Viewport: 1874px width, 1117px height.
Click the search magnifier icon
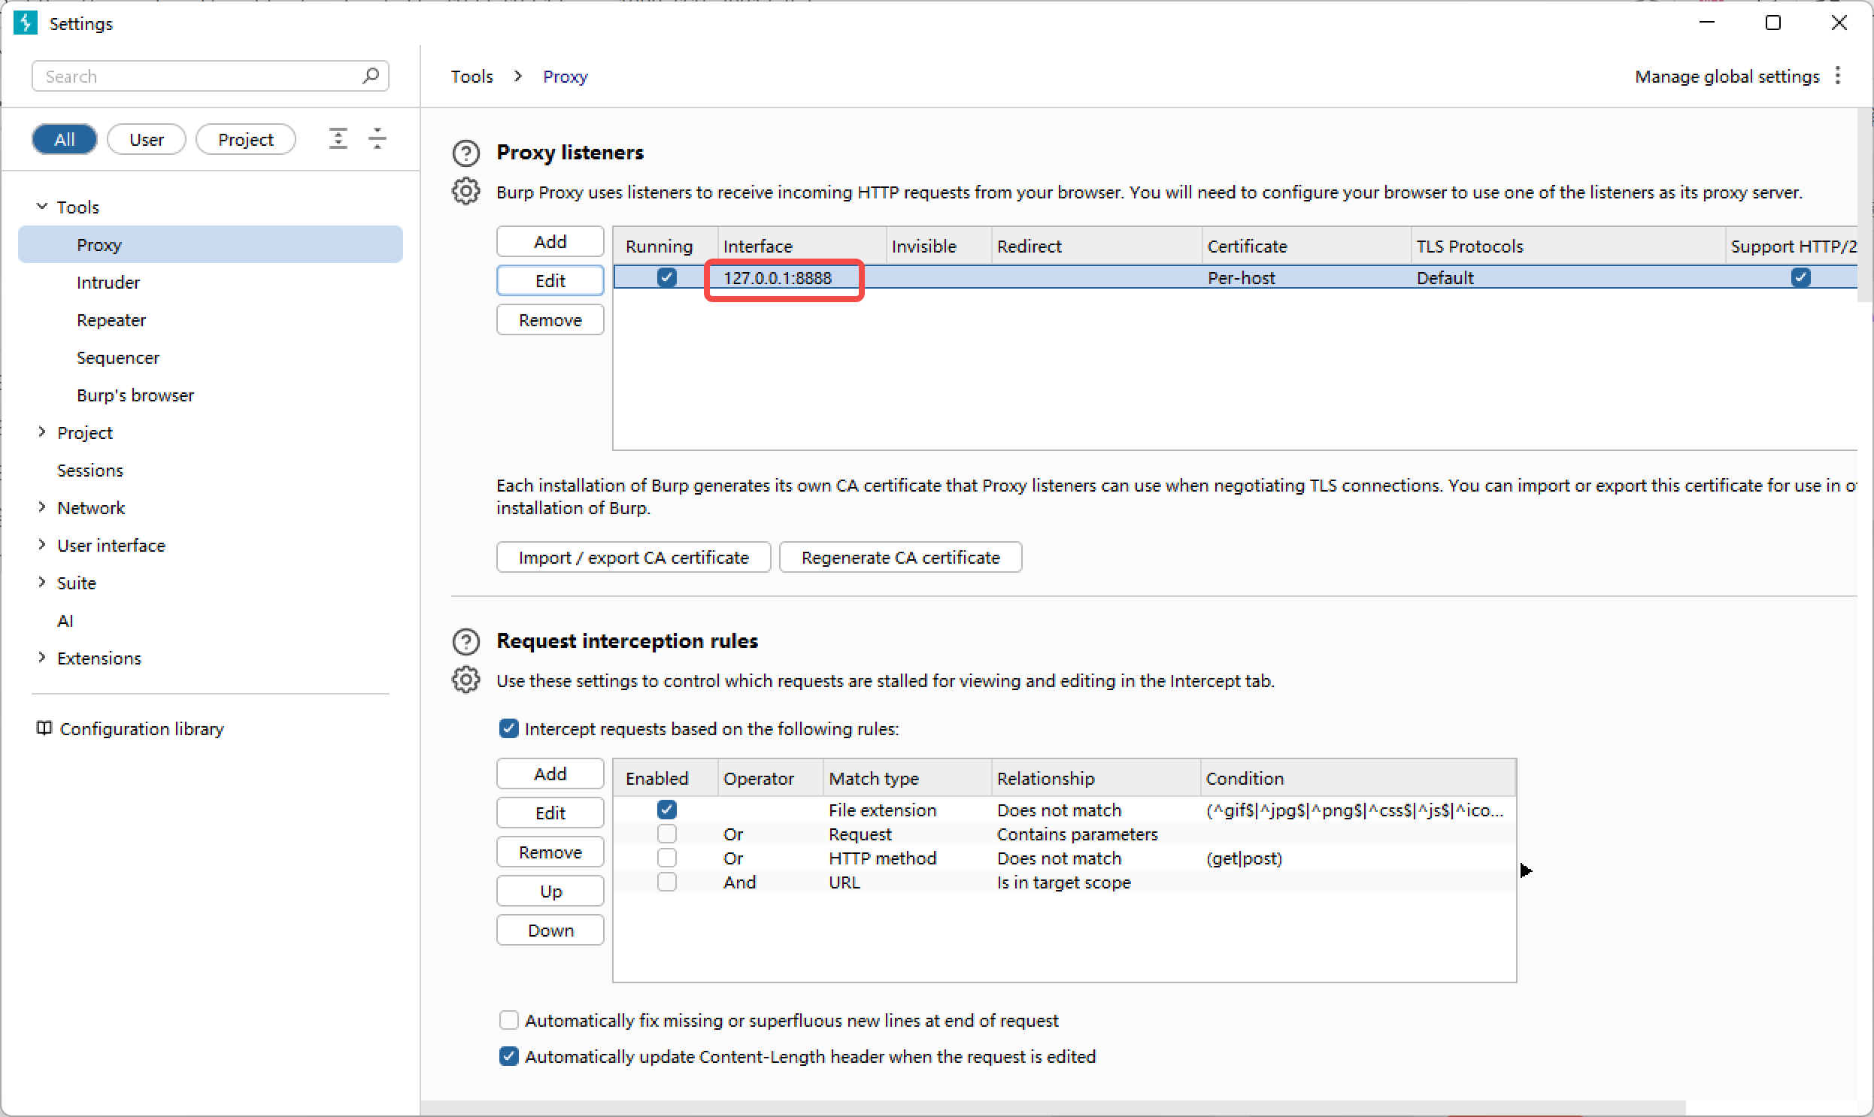click(371, 76)
